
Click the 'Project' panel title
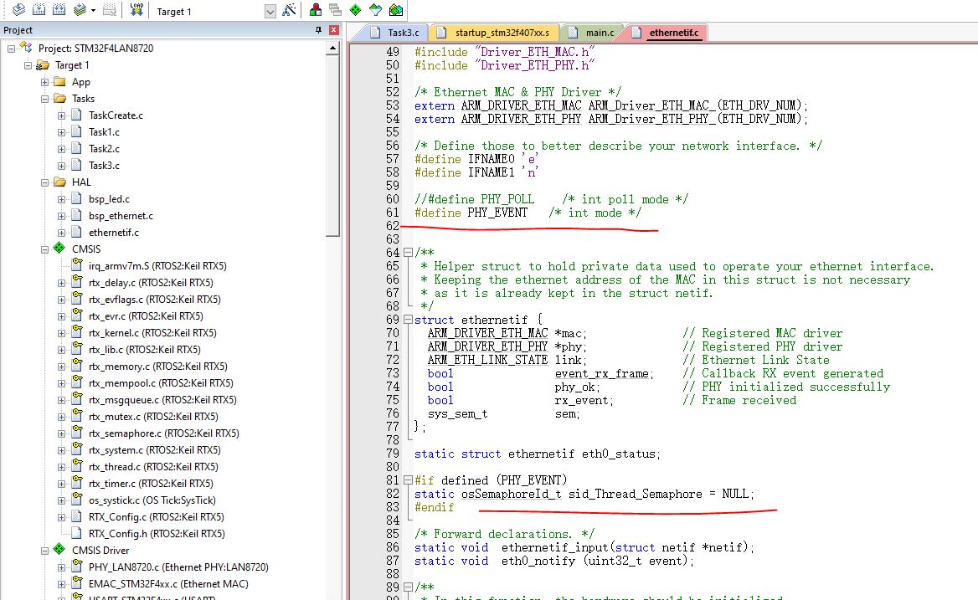18,30
